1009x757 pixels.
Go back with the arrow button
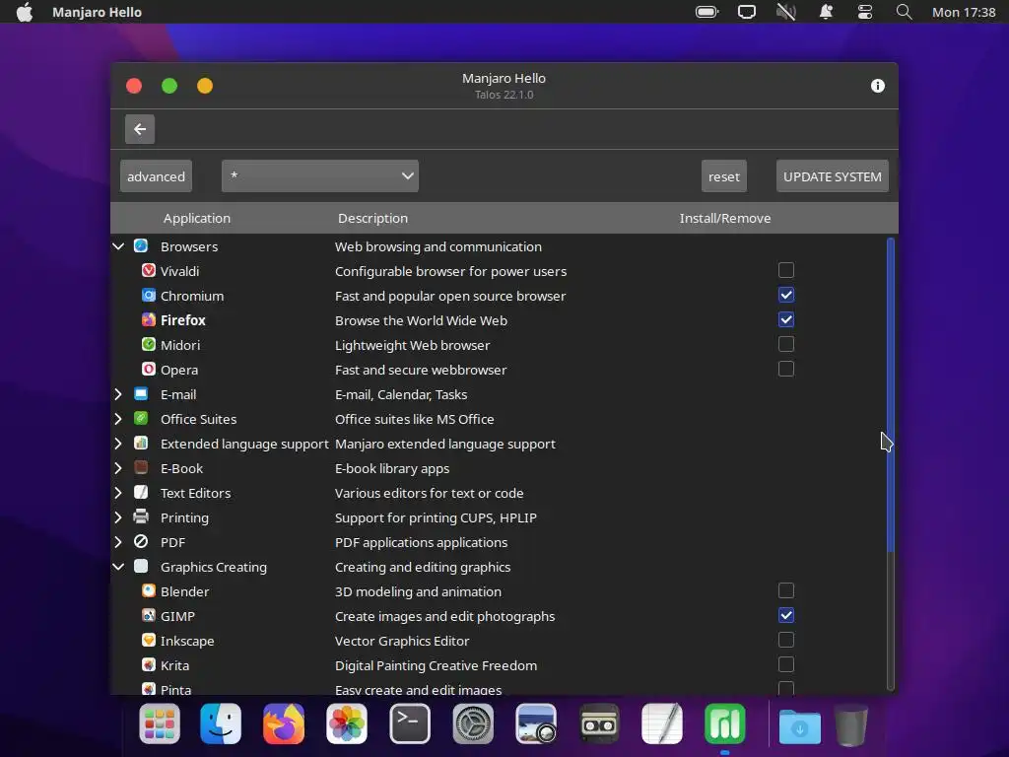(x=140, y=129)
